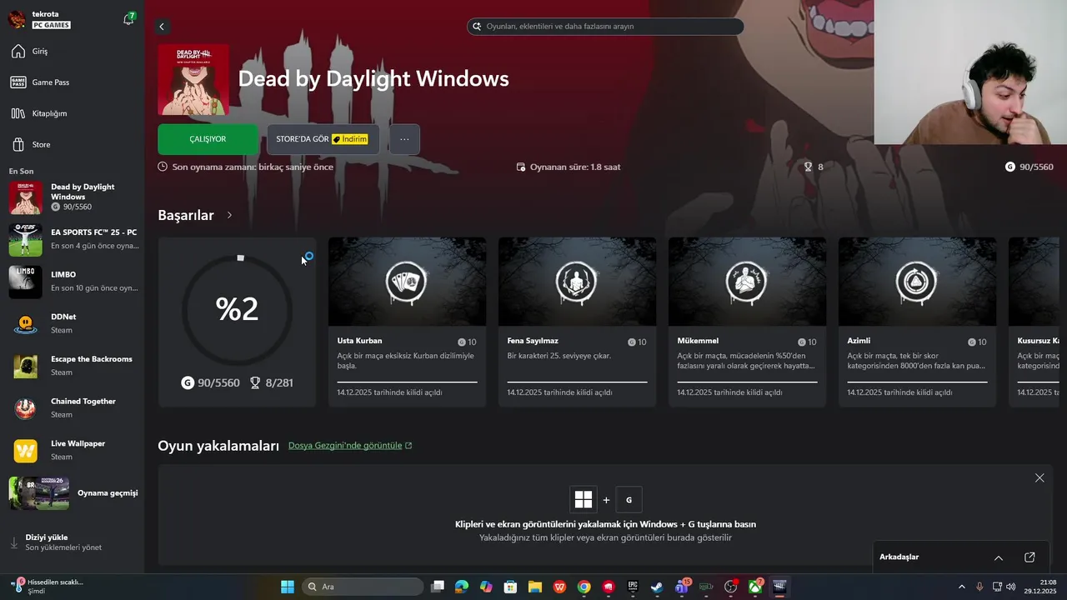This screenshot has width=1067, height=600.
Task: Click the G key icon in captures hint
Action: (x=629, y=500)
